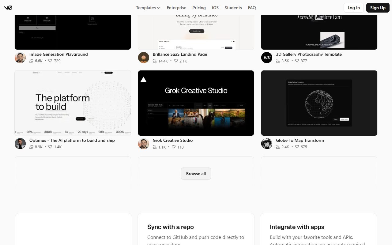Click the Grok Creative Studio title below thumbnail

tap(173, 140)
